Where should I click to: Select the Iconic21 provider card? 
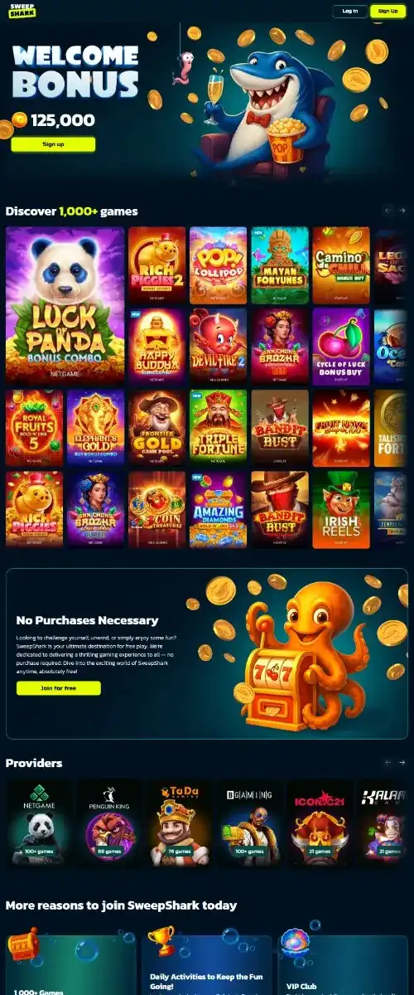pos(320,820)
